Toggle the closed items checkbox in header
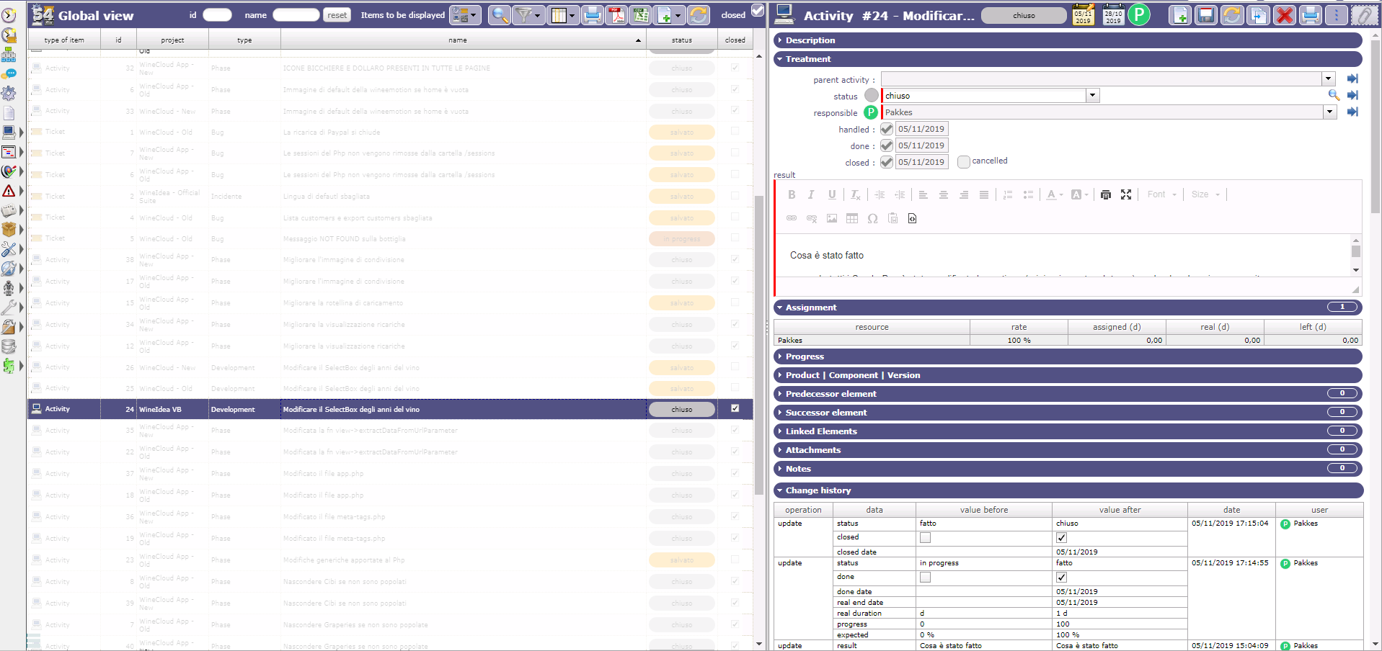 (x=757, y=10)
